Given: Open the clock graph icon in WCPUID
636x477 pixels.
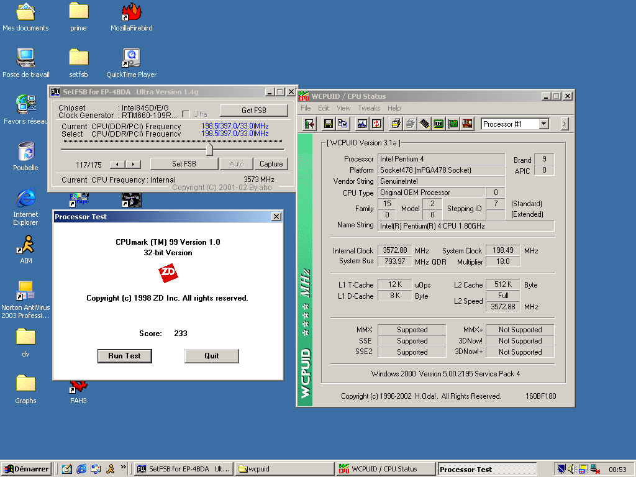Looking at the screenshot, I should pos(362,124).
